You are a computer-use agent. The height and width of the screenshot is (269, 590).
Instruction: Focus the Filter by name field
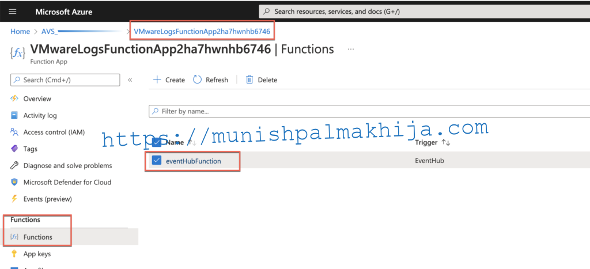click(x=369, y=111)
